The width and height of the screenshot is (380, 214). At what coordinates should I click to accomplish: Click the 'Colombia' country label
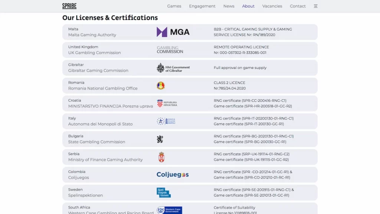point(77,172)
